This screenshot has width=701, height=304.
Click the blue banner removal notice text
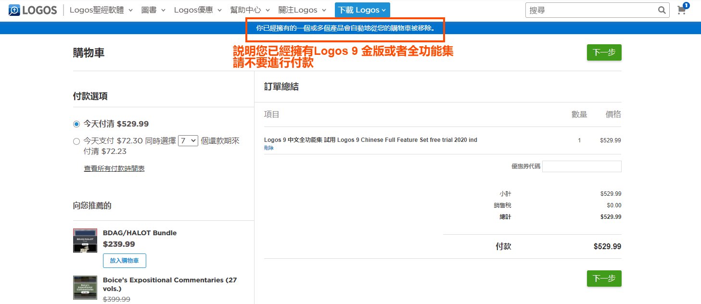click(345, 28)
